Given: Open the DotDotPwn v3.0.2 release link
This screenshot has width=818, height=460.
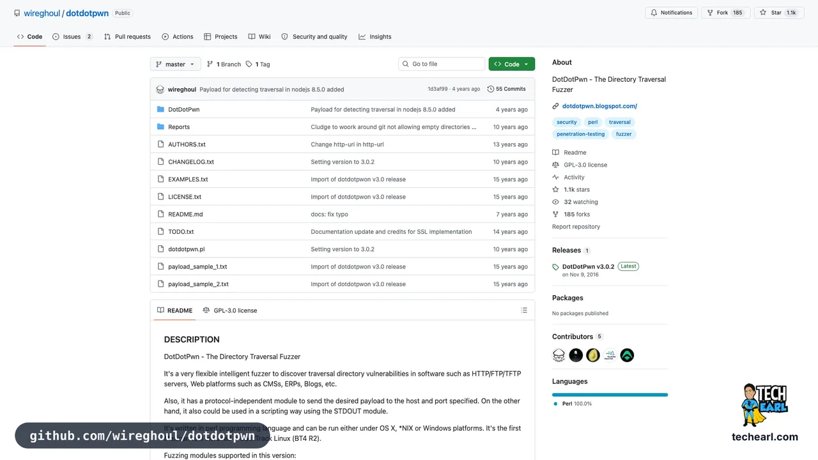Looking at the screenshot, I should (x=588, y=267).
